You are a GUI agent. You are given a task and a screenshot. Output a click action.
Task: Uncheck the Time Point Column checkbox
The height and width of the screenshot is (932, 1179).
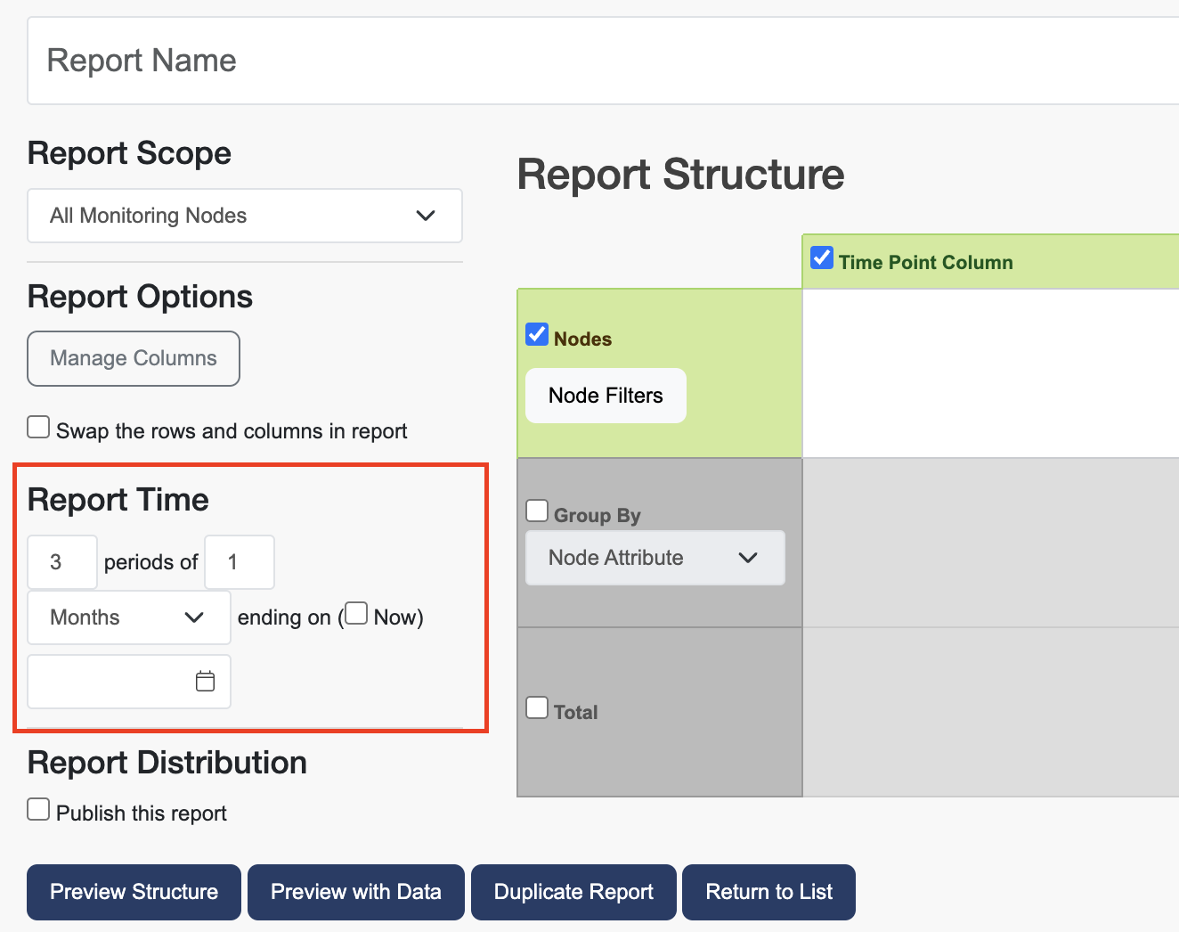tap(822, 258)
